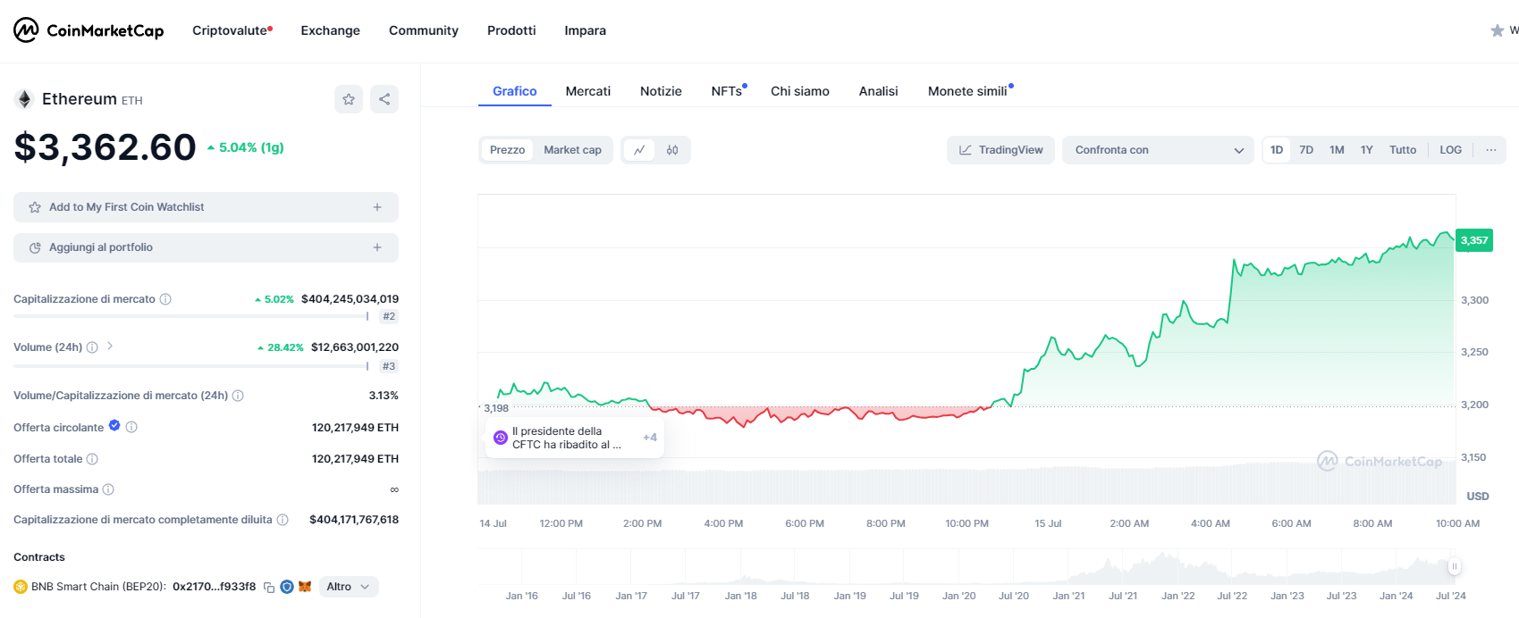
Task: Click the market cap rank progress bar
Action: (192, 316)
